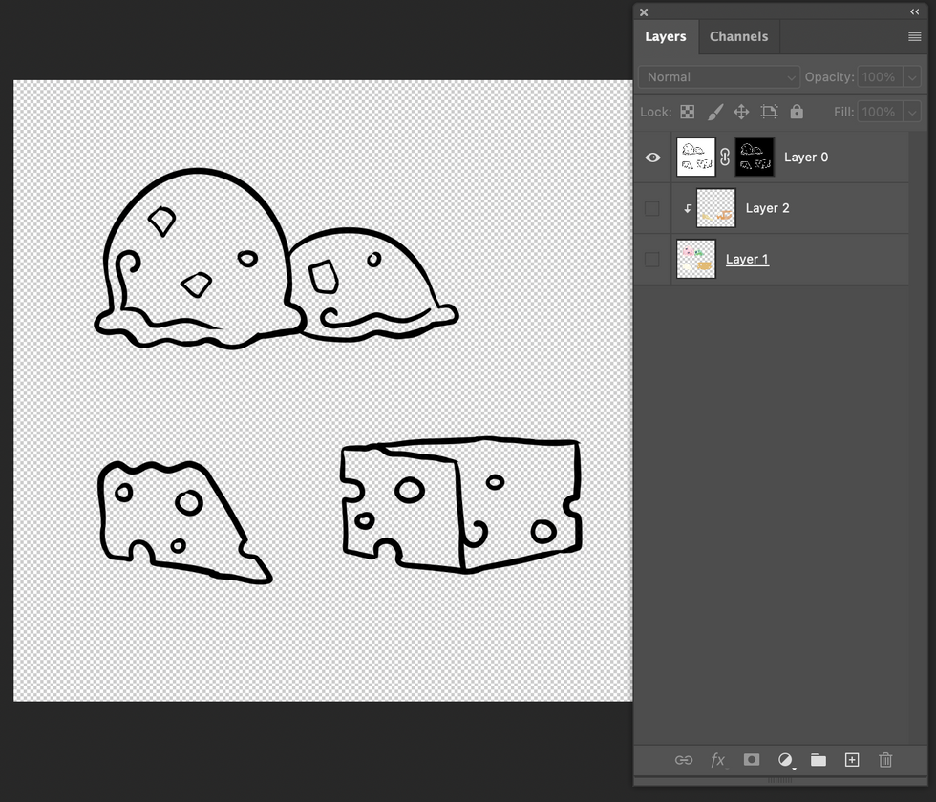Click the Lock: label
The width and height of the screenshot is (936, 802).
655,112
